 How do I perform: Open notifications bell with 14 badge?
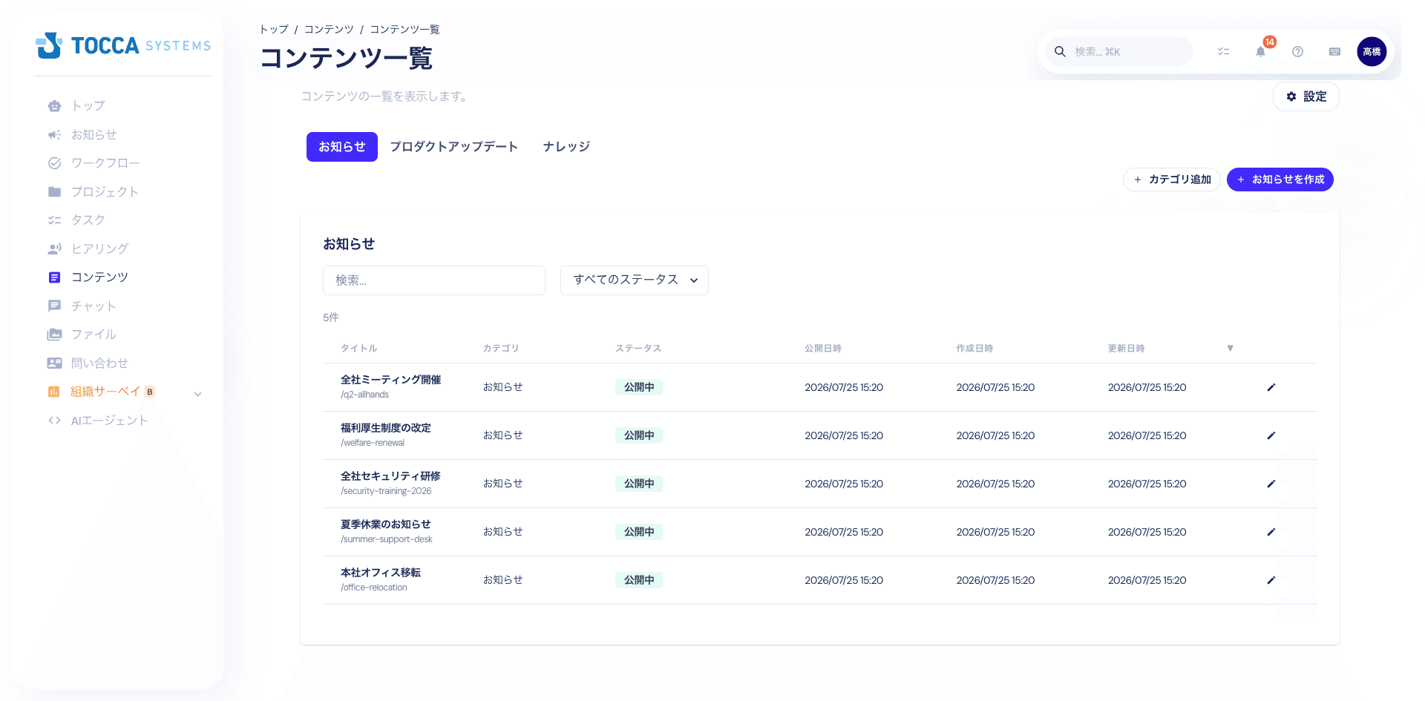coord(1260,52)
